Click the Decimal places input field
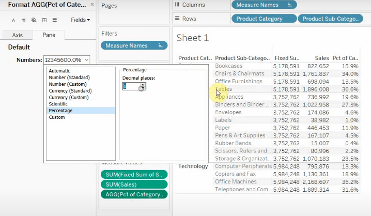The width and height of the screenshot is (371, 216). coord(130,86)
